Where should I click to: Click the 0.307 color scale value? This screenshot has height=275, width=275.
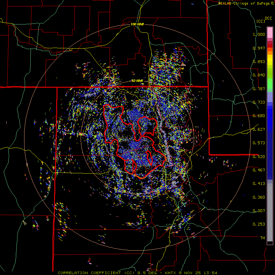click(x=259, y=211)
